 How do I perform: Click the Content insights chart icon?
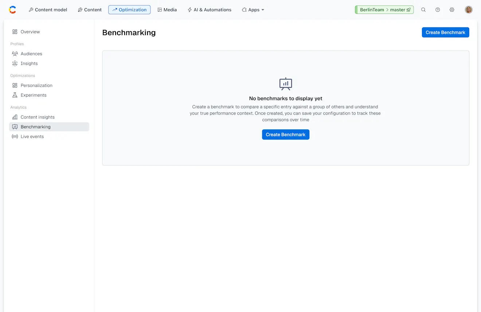click(x=15, y=117)
